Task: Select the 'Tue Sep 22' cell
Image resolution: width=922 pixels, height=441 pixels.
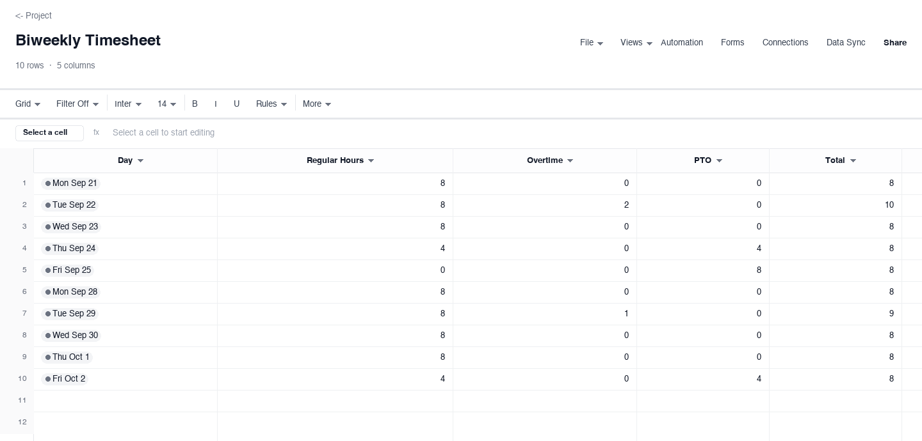Action: point(125,205)
